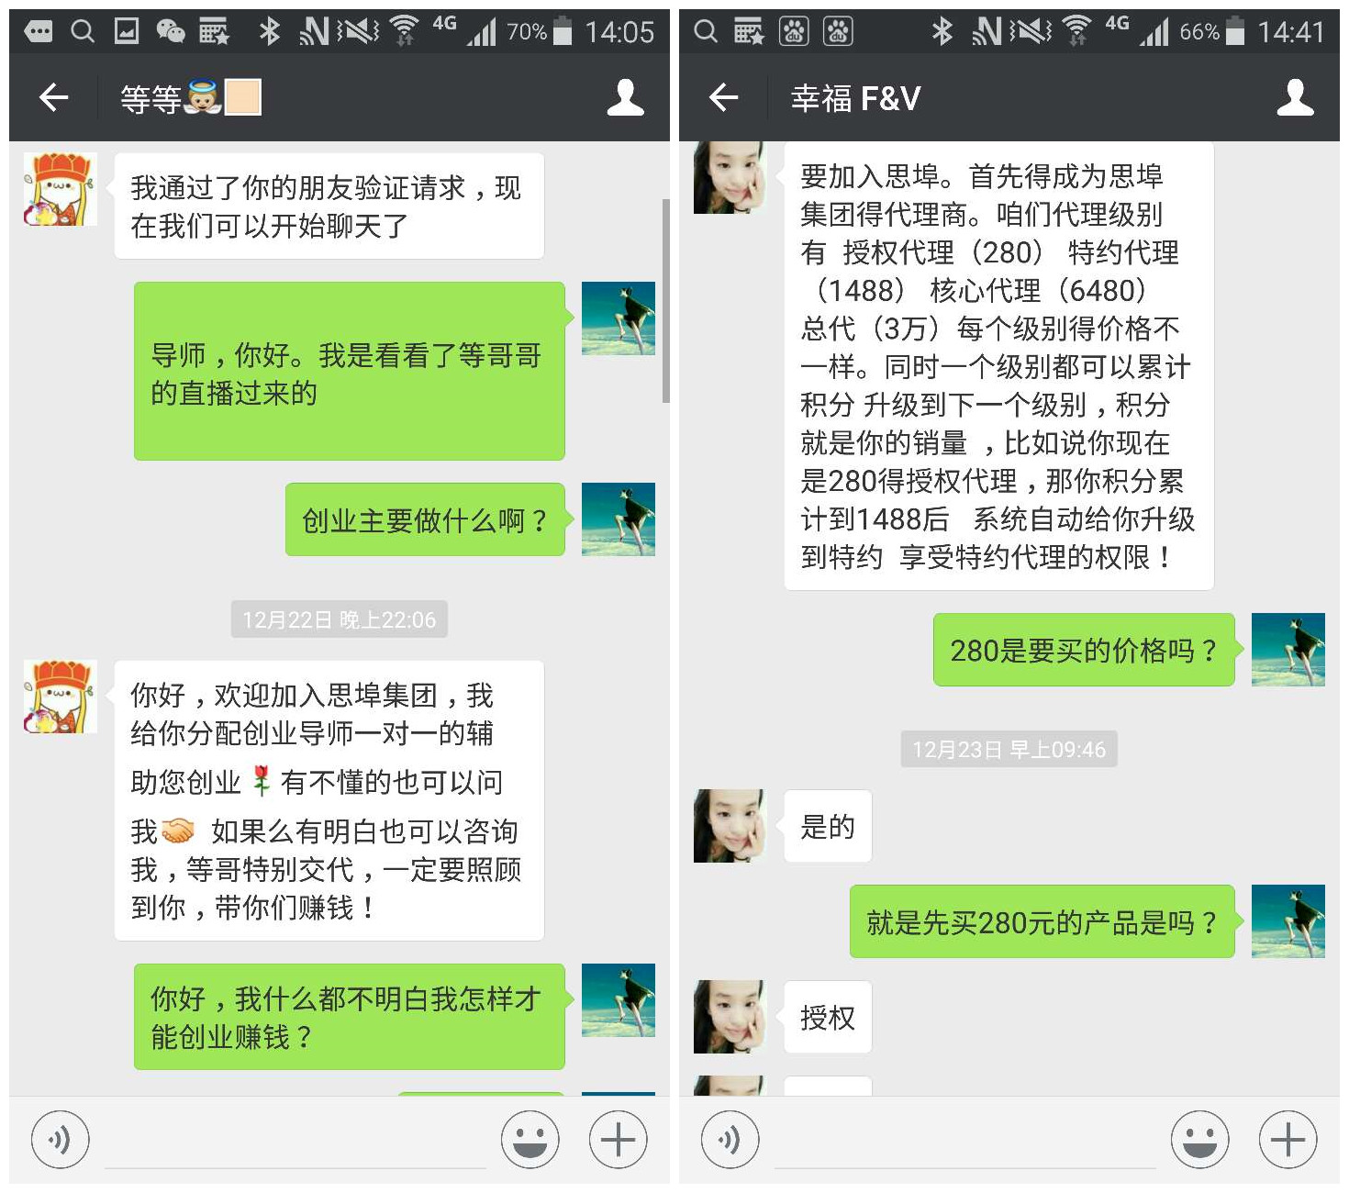
Task: Tap message input field in left chat
Action: click(x=295, y=1142)
